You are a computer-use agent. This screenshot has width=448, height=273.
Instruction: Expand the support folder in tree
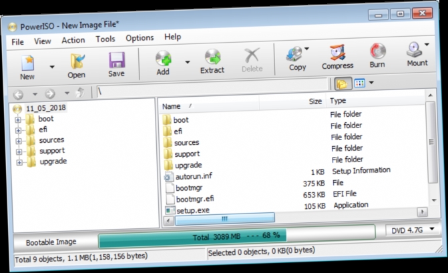[x=19, y=152]
